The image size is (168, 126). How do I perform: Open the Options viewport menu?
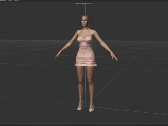tap(3, 0)
